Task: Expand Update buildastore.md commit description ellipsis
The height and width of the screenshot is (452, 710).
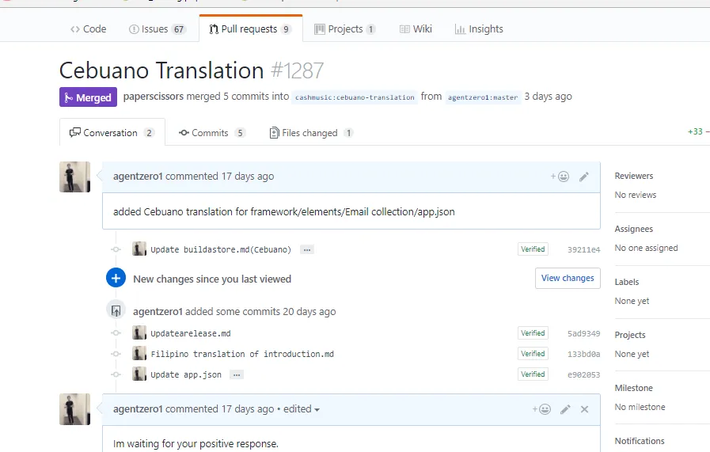Action: click(307, 249)
